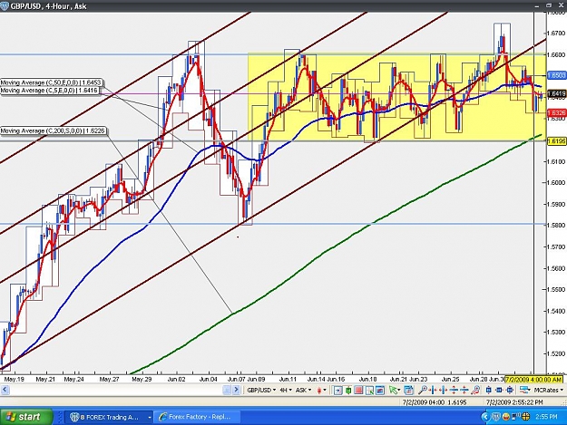Click the smiley face tray icon
The width and height of the screenshot is (567, 425).
(506, 417)
